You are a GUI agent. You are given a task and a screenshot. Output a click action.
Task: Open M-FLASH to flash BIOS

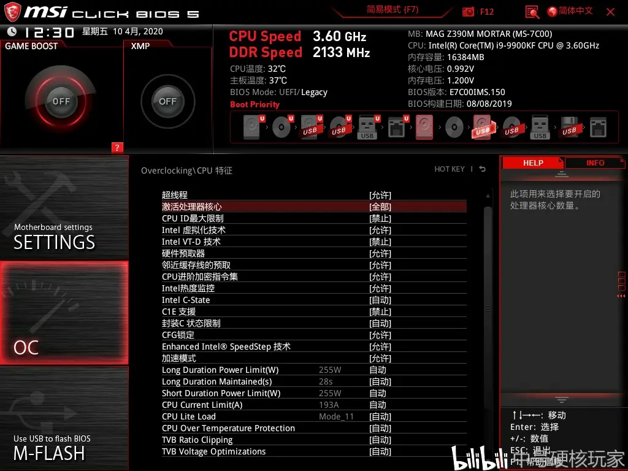point(64,419)
